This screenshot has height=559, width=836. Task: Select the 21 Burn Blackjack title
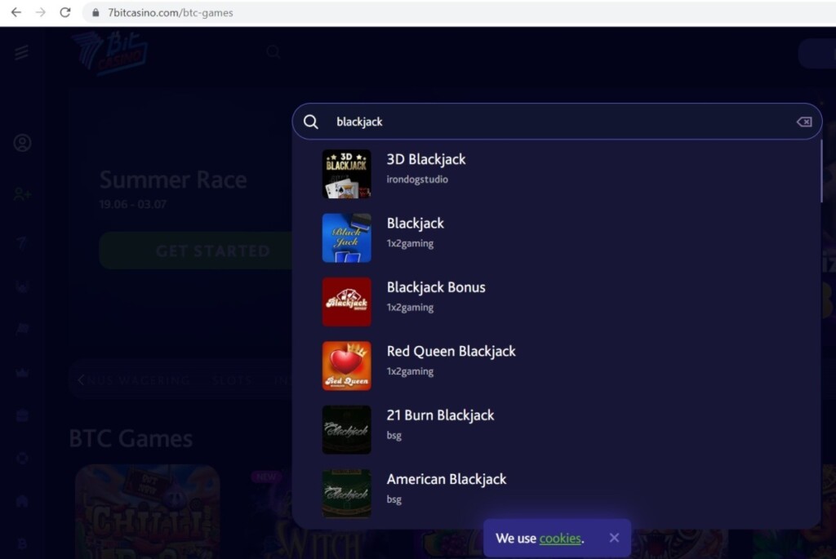440,415
